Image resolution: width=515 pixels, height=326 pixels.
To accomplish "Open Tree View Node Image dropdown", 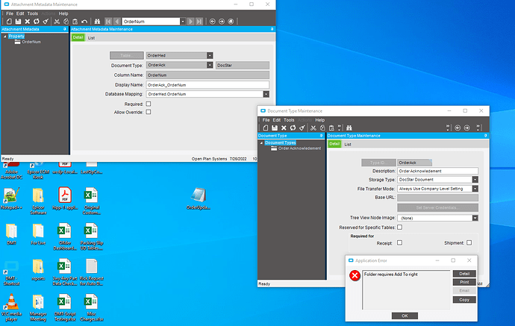I will (475, 218).
